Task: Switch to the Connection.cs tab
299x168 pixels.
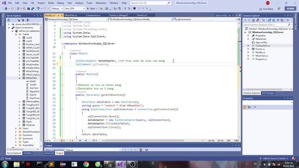Action: [93, 15]
